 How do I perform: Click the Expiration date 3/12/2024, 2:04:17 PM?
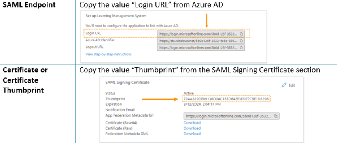202,104
